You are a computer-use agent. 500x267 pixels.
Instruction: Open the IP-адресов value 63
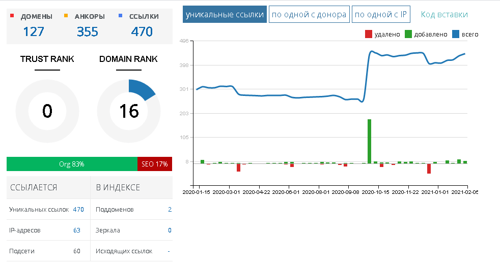click(77, 230)
